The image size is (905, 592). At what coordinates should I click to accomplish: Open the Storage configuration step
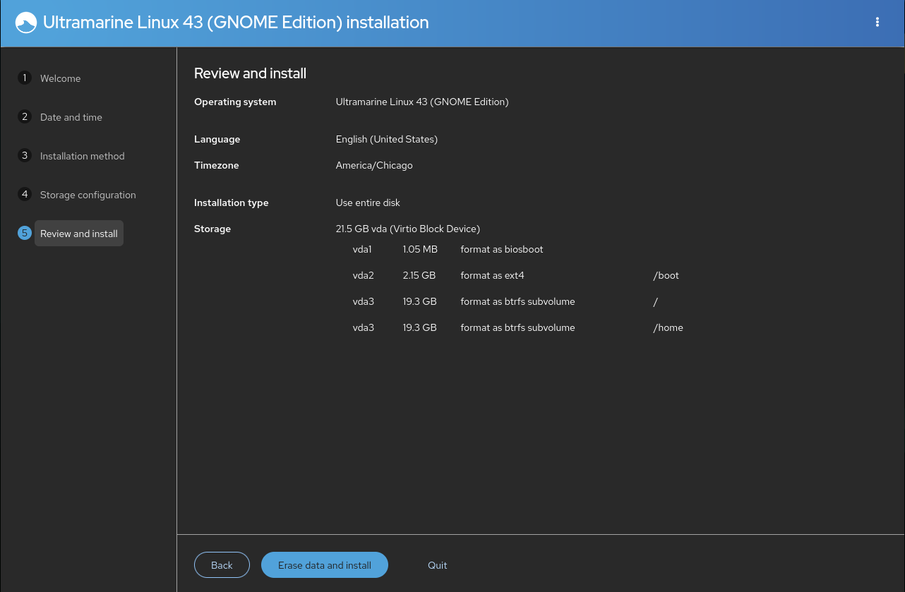[88, 195]
